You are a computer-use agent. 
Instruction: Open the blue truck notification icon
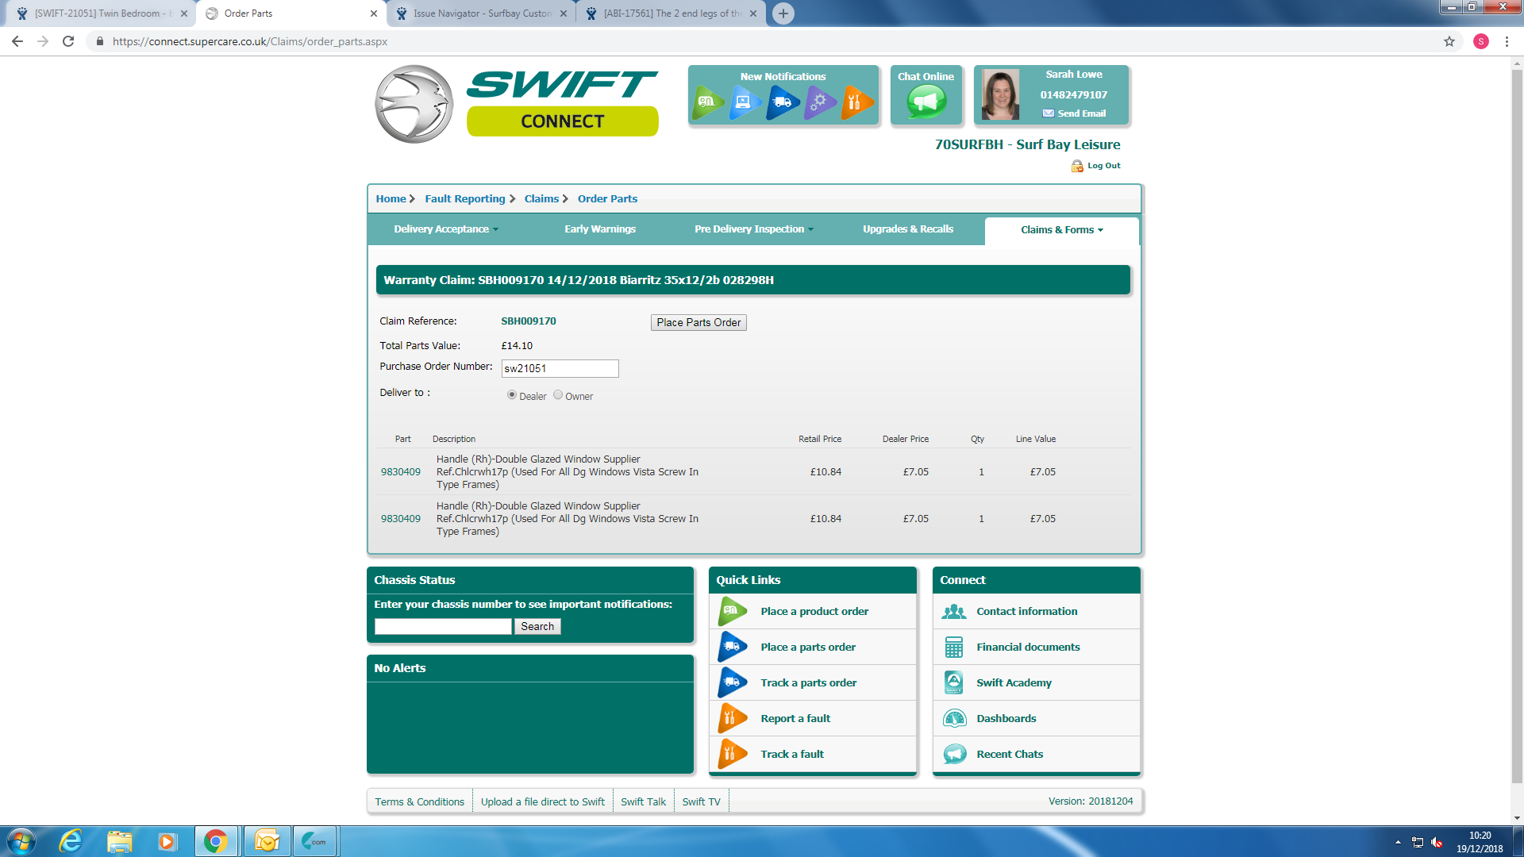click(781, 102)
